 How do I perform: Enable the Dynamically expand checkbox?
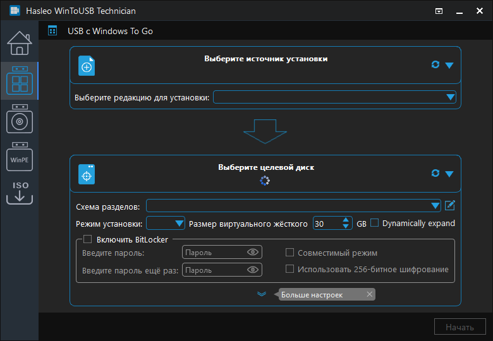[x=375, y=223]
